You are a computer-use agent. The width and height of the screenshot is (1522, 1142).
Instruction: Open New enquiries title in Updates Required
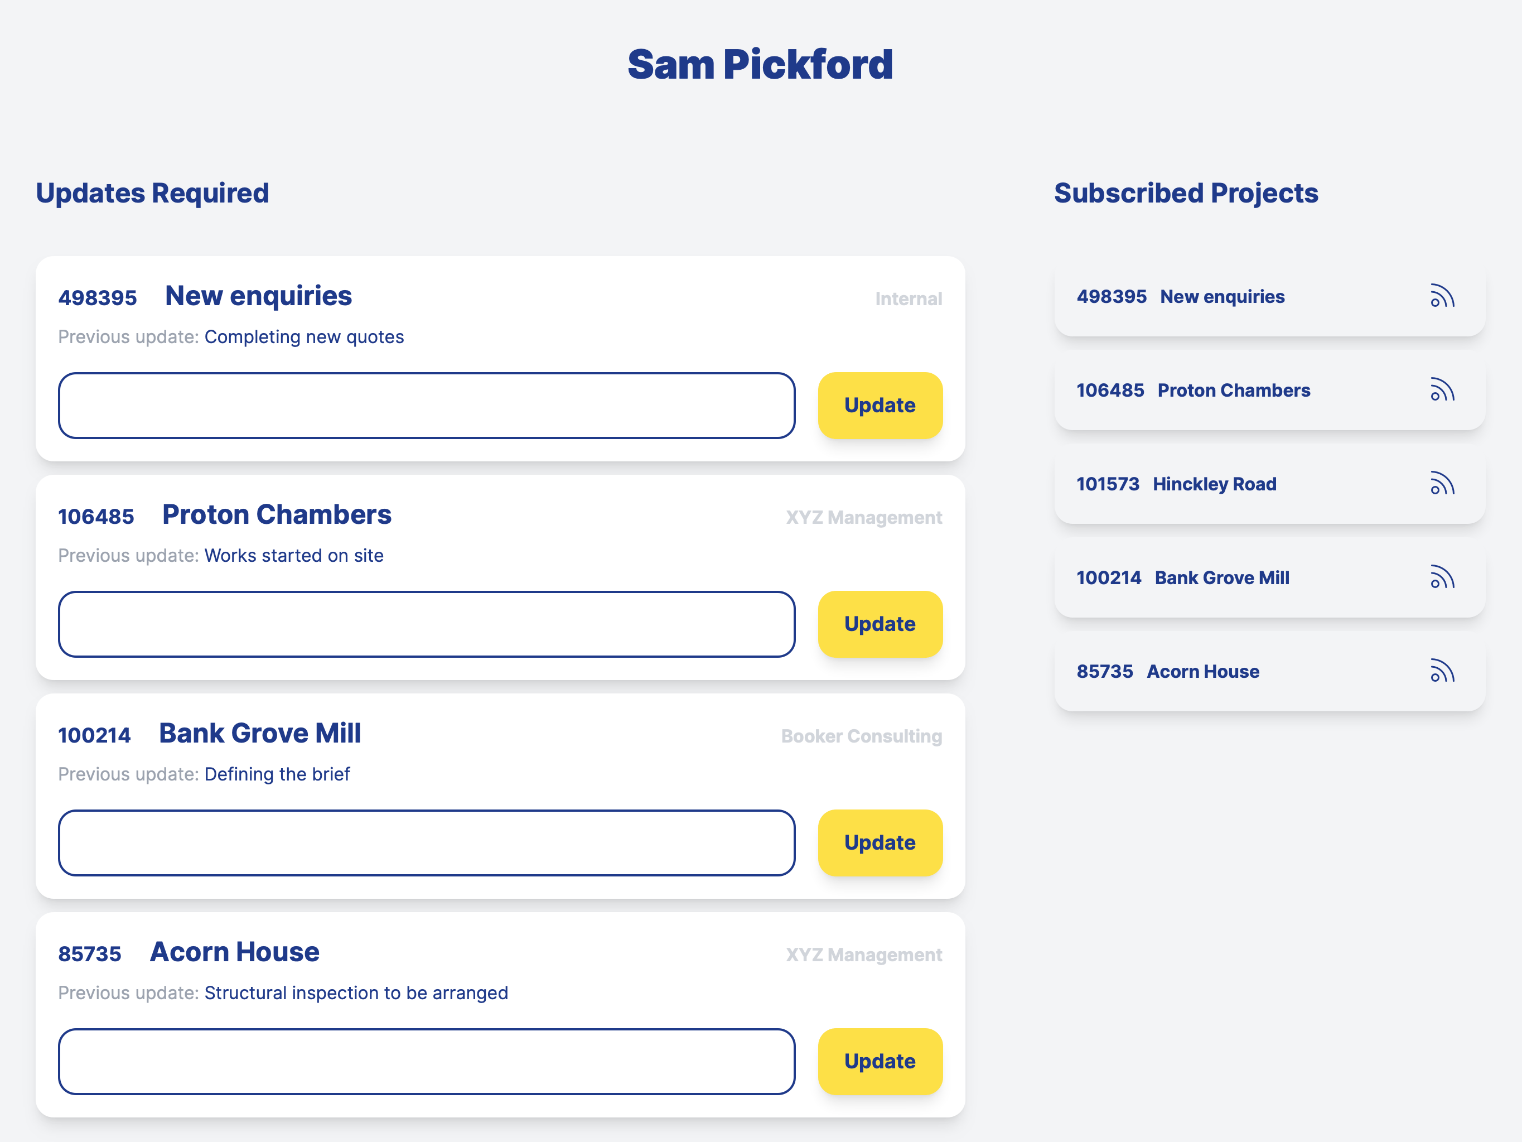pyautogui.click(x=258, y=296)
